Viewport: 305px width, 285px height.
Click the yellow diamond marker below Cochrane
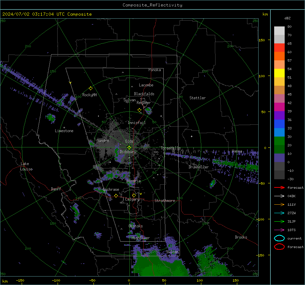(116, 196)
